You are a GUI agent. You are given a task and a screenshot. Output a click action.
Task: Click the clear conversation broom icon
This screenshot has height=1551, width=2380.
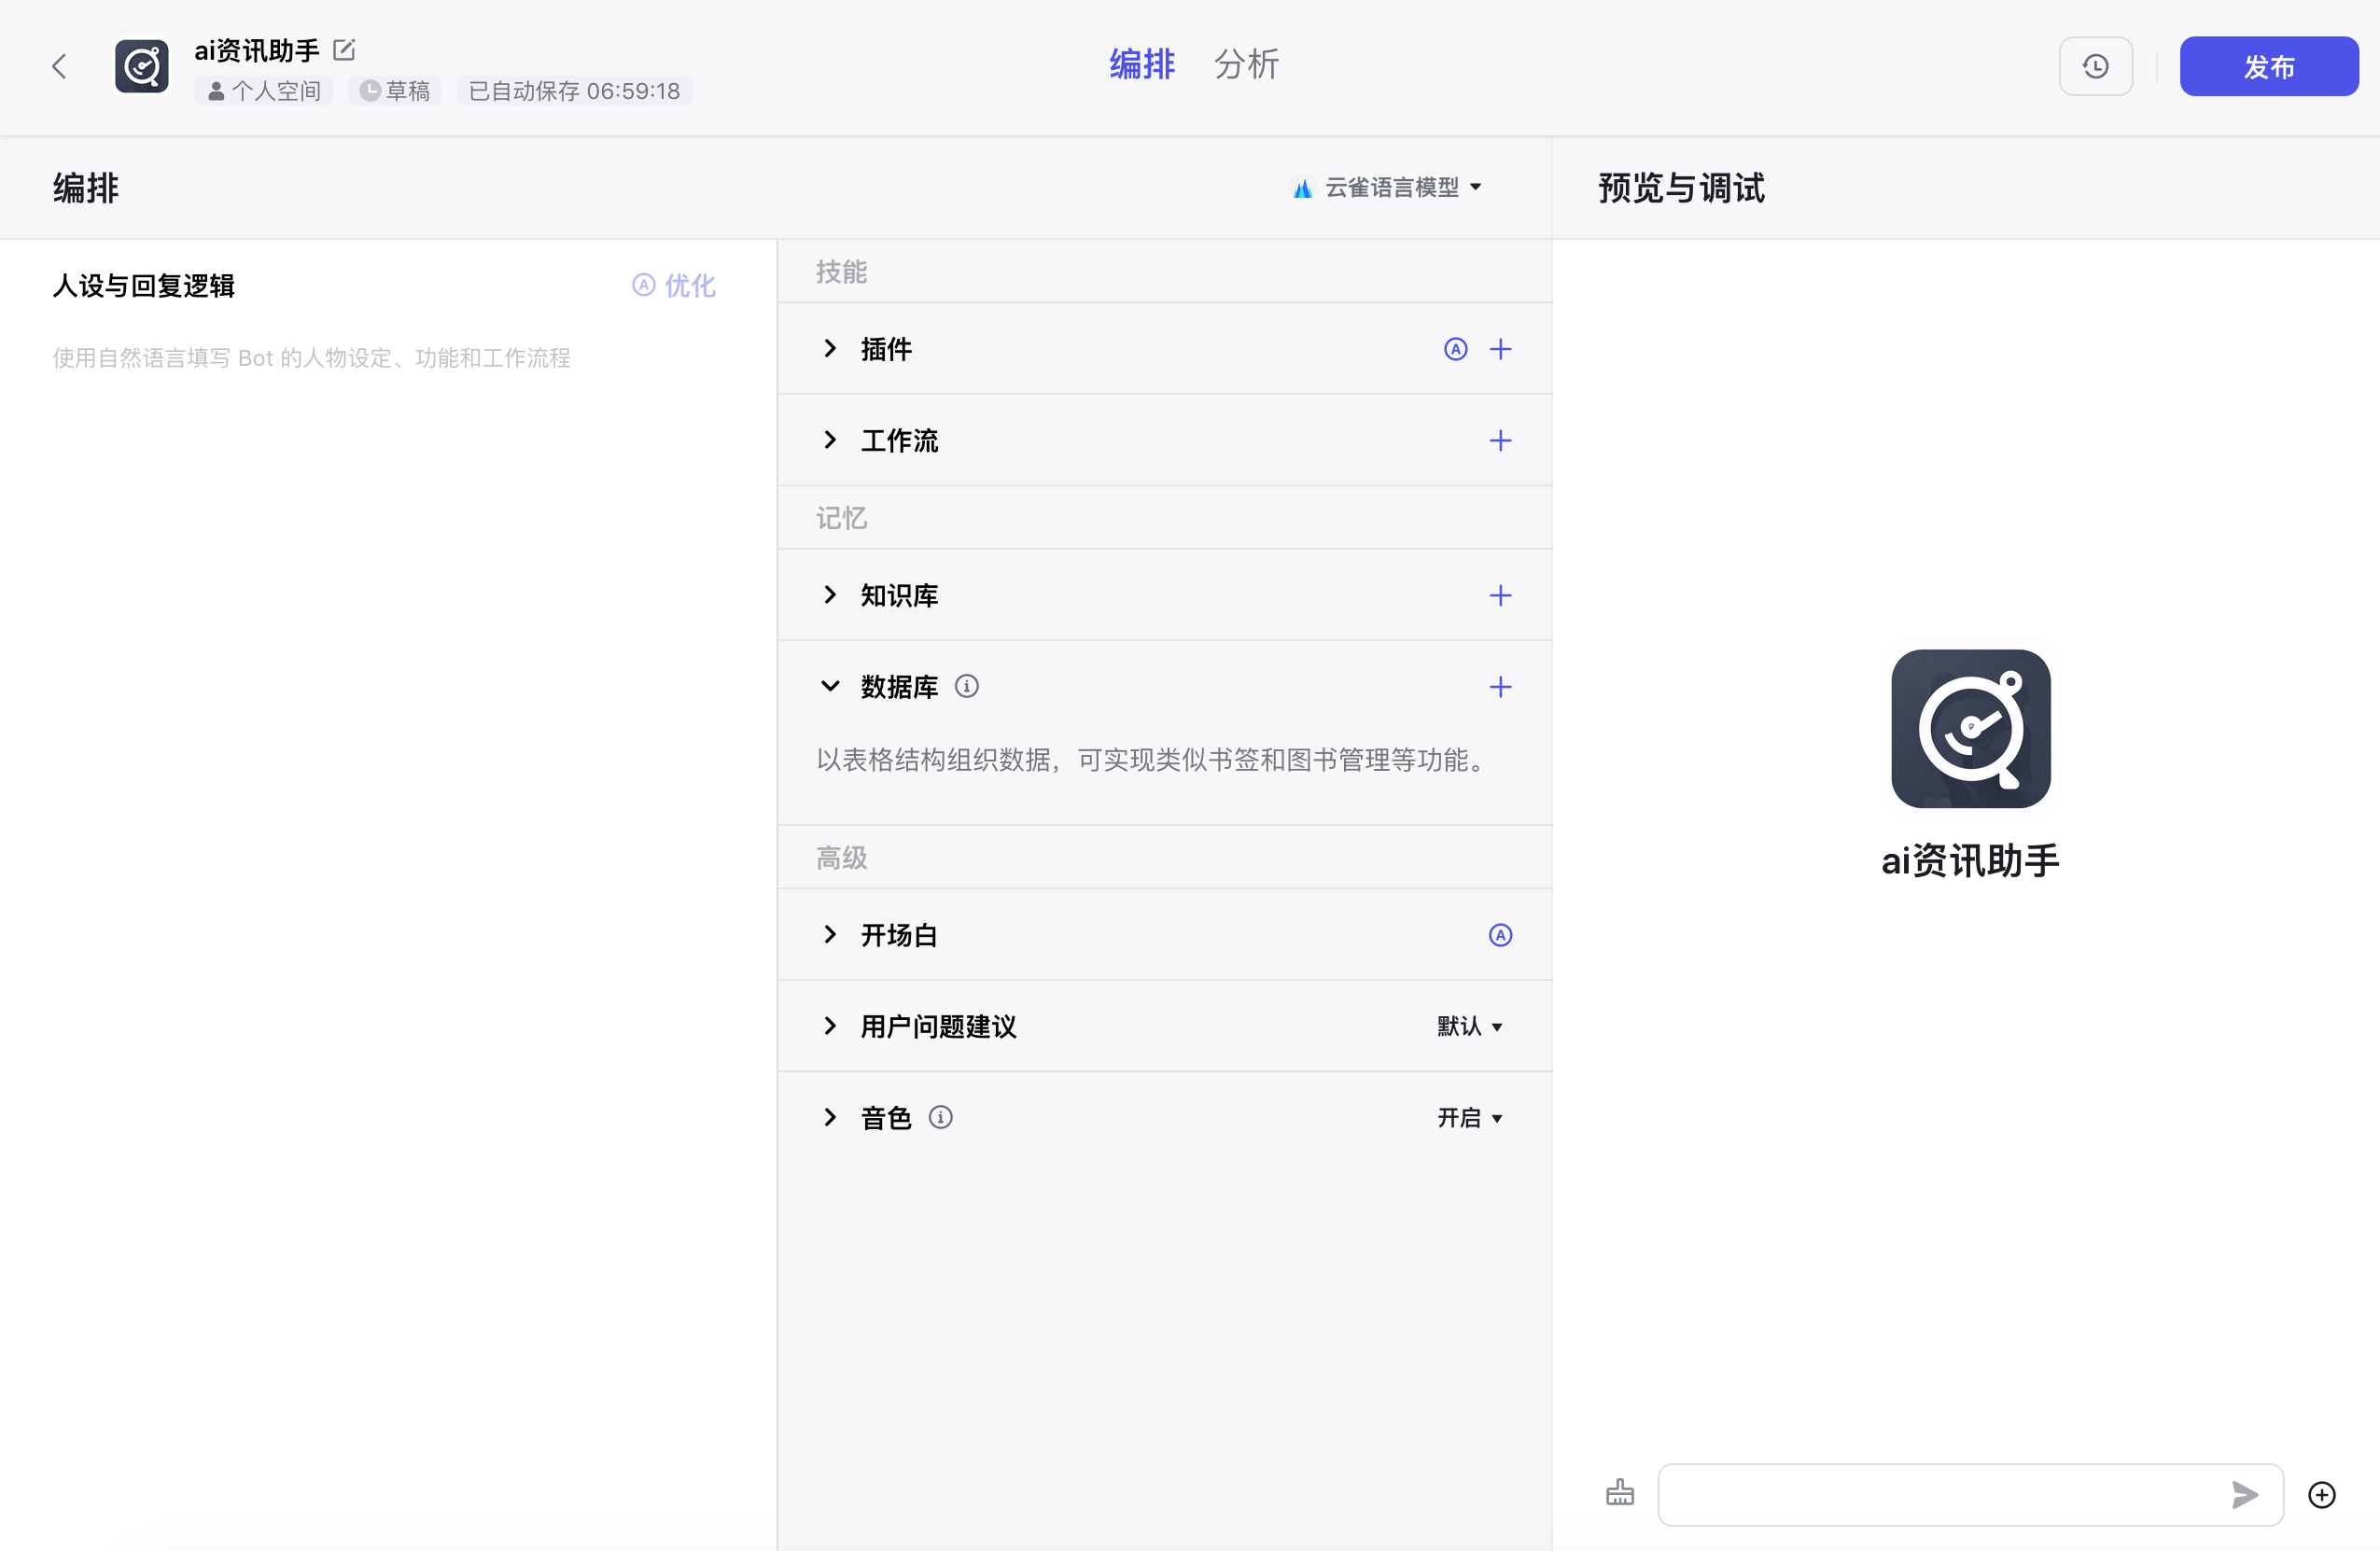tap(1619, 1493)
